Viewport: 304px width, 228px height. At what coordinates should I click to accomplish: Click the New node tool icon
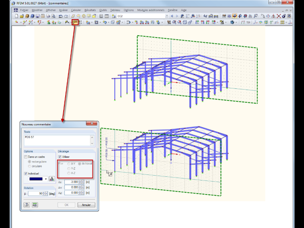tap(16, 22)
